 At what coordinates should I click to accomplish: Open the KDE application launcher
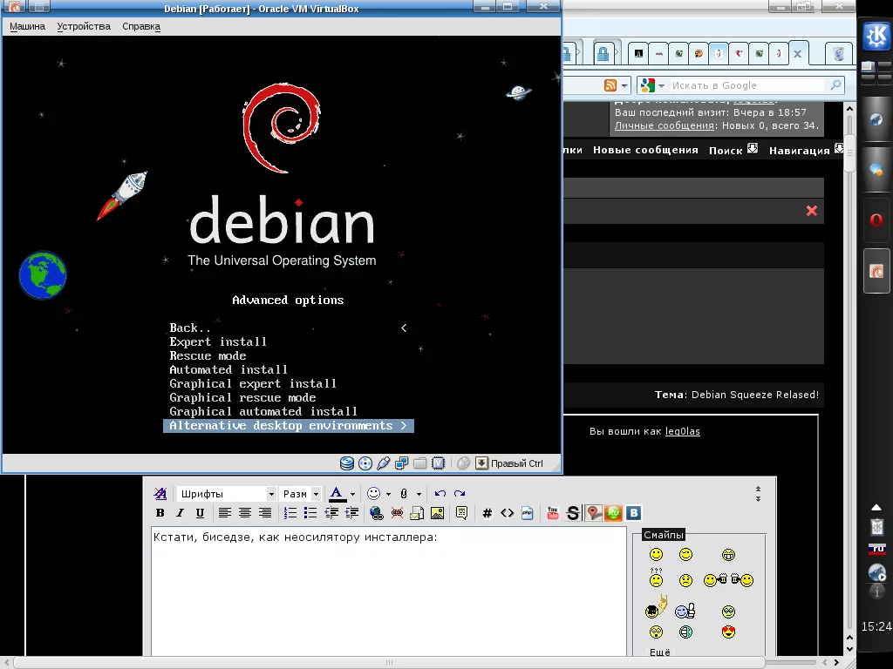876,37
